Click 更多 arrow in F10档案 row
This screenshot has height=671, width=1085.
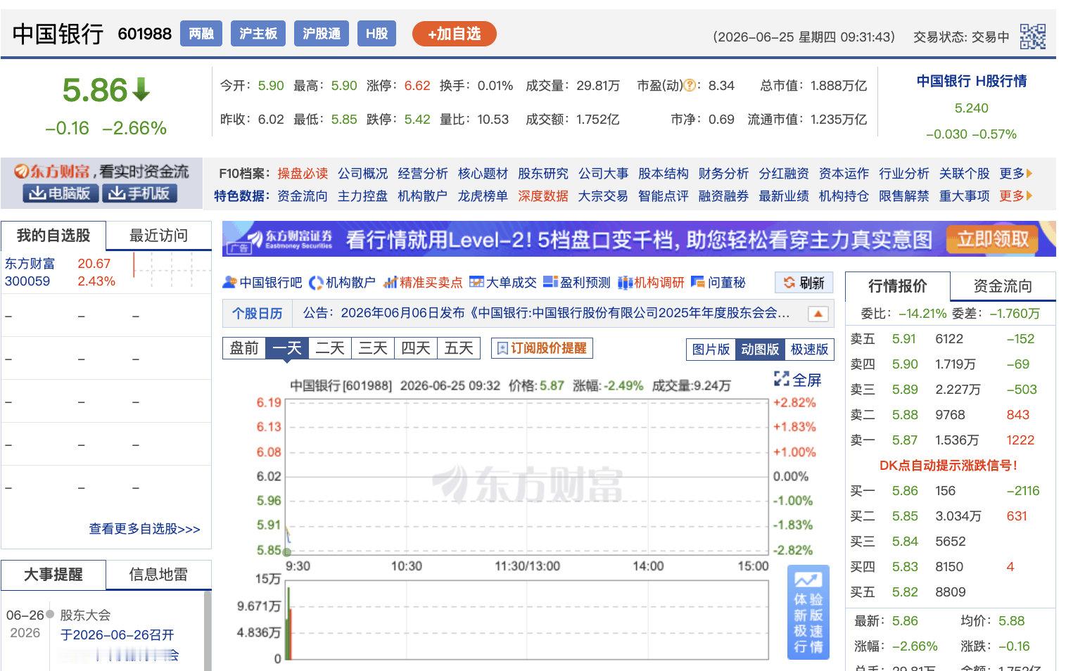click(x=1016, y=173)
